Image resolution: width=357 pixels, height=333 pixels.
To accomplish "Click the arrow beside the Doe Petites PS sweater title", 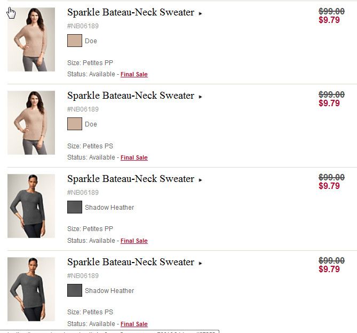I will (x=201, y=97).
